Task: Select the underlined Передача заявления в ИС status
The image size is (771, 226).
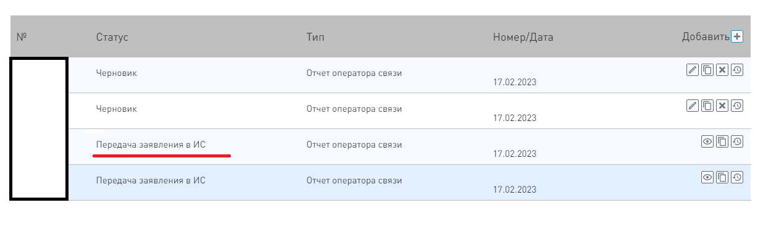Action: click(x=151, y=144)
